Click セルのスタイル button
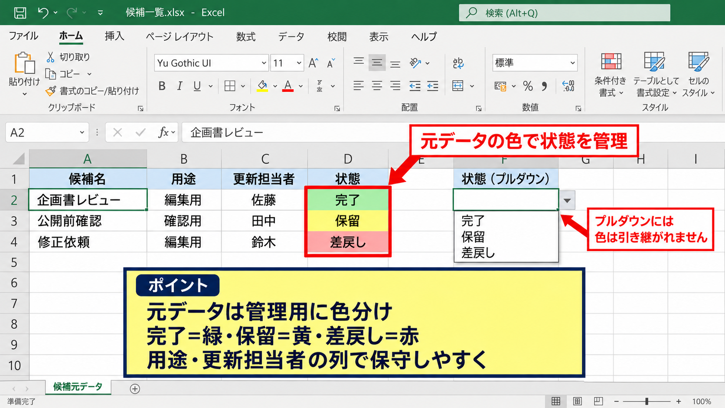The width and height of the screenshot is (725, 408). (699, 75)
